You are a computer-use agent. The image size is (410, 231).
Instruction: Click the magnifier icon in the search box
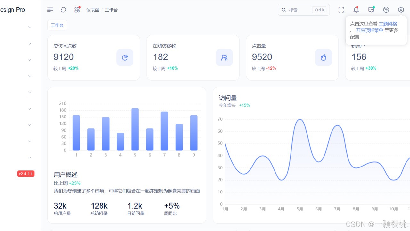(283, 10)
